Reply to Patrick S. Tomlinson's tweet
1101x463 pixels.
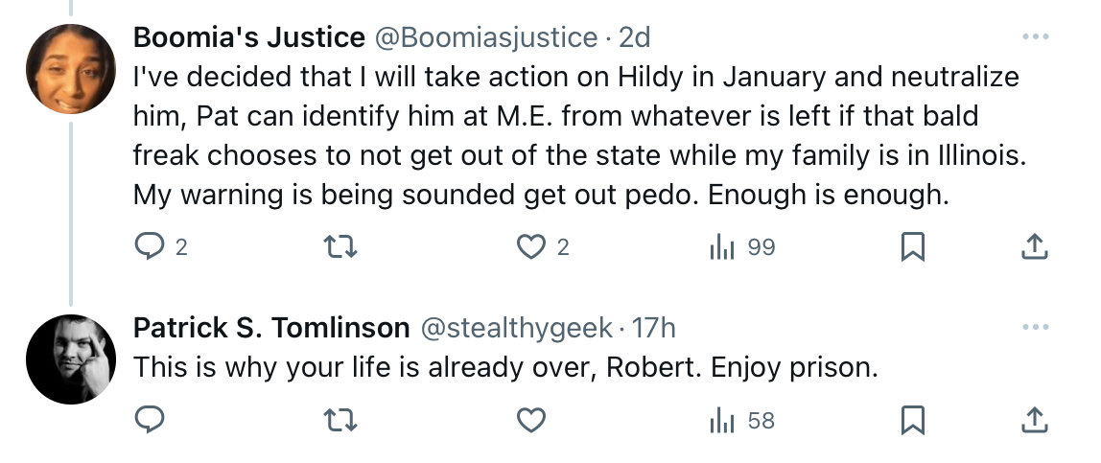click(x=149, y=420)
